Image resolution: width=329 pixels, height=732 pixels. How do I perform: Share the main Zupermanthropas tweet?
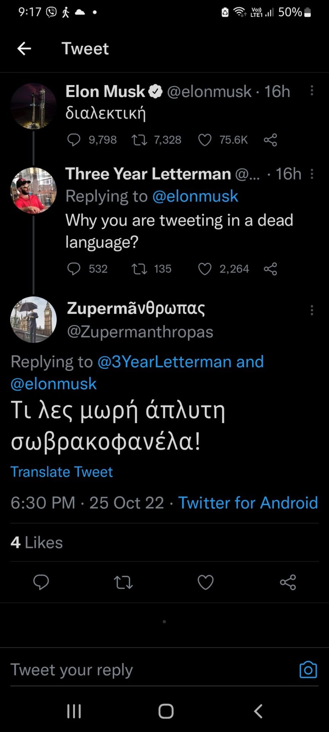coord(288,582)
